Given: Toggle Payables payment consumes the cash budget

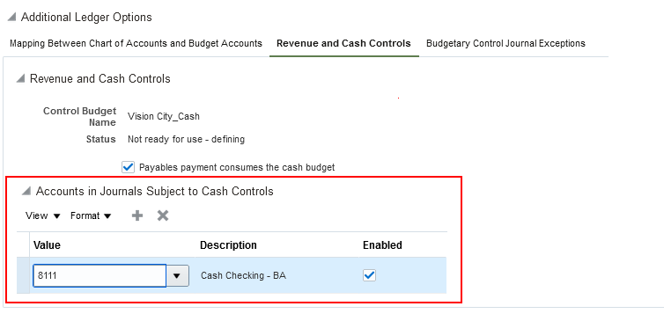Looking at the screenshot, I should click(128, 167).
